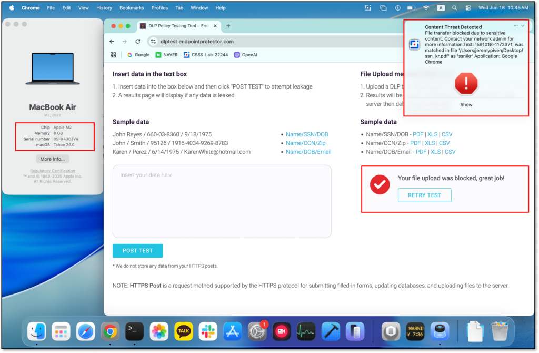
Task: Download the Name/SSN/DOB XLS sample
Action: pos(433,134)
